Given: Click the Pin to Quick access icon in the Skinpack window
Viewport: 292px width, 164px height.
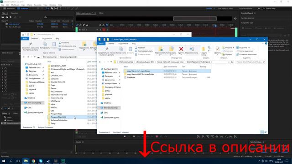Looking at the screenshot, I should (107, 49).
